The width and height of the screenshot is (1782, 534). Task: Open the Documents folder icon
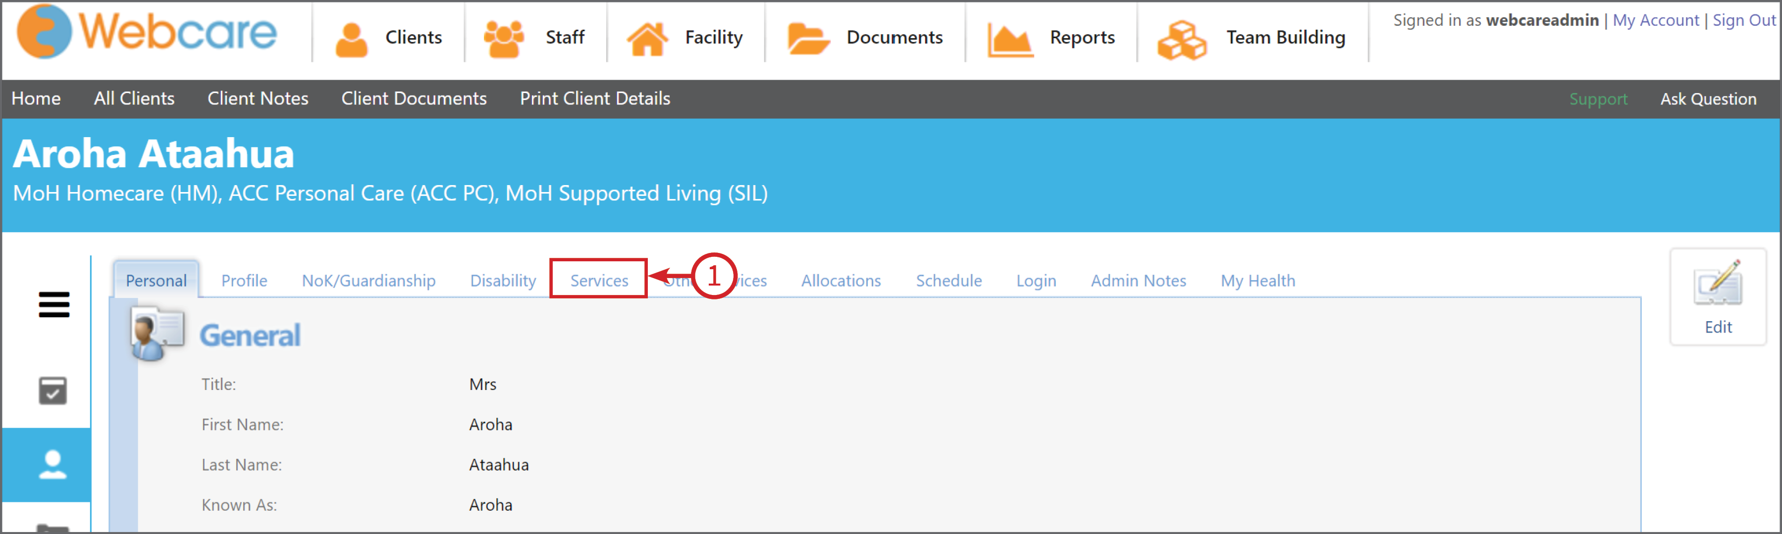point(807,39)
